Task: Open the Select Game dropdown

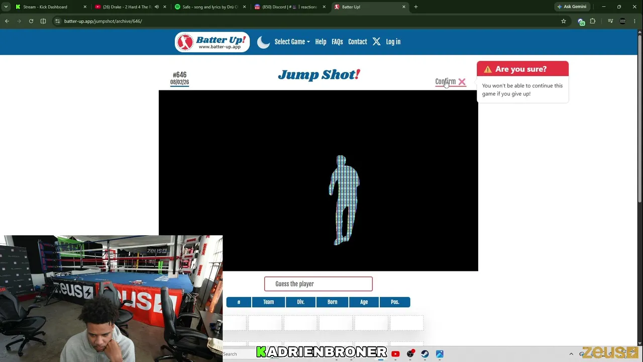Action: 292,42
